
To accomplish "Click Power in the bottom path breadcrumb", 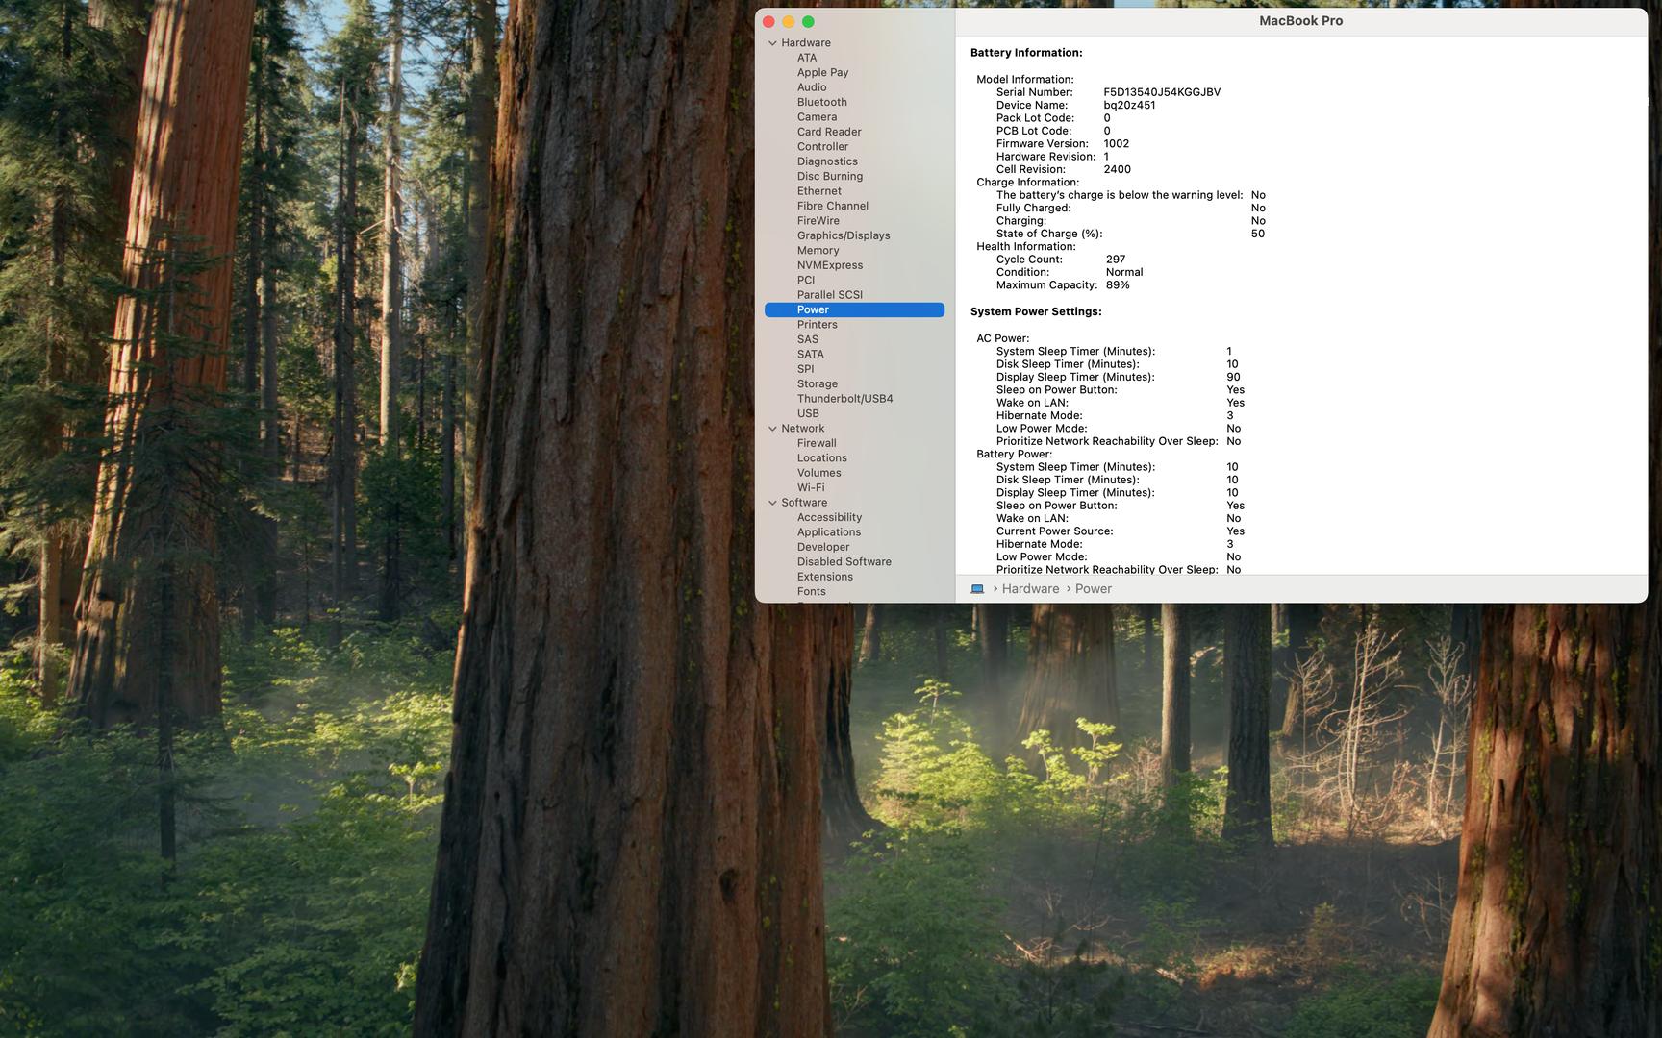I will click(1093, 589).
